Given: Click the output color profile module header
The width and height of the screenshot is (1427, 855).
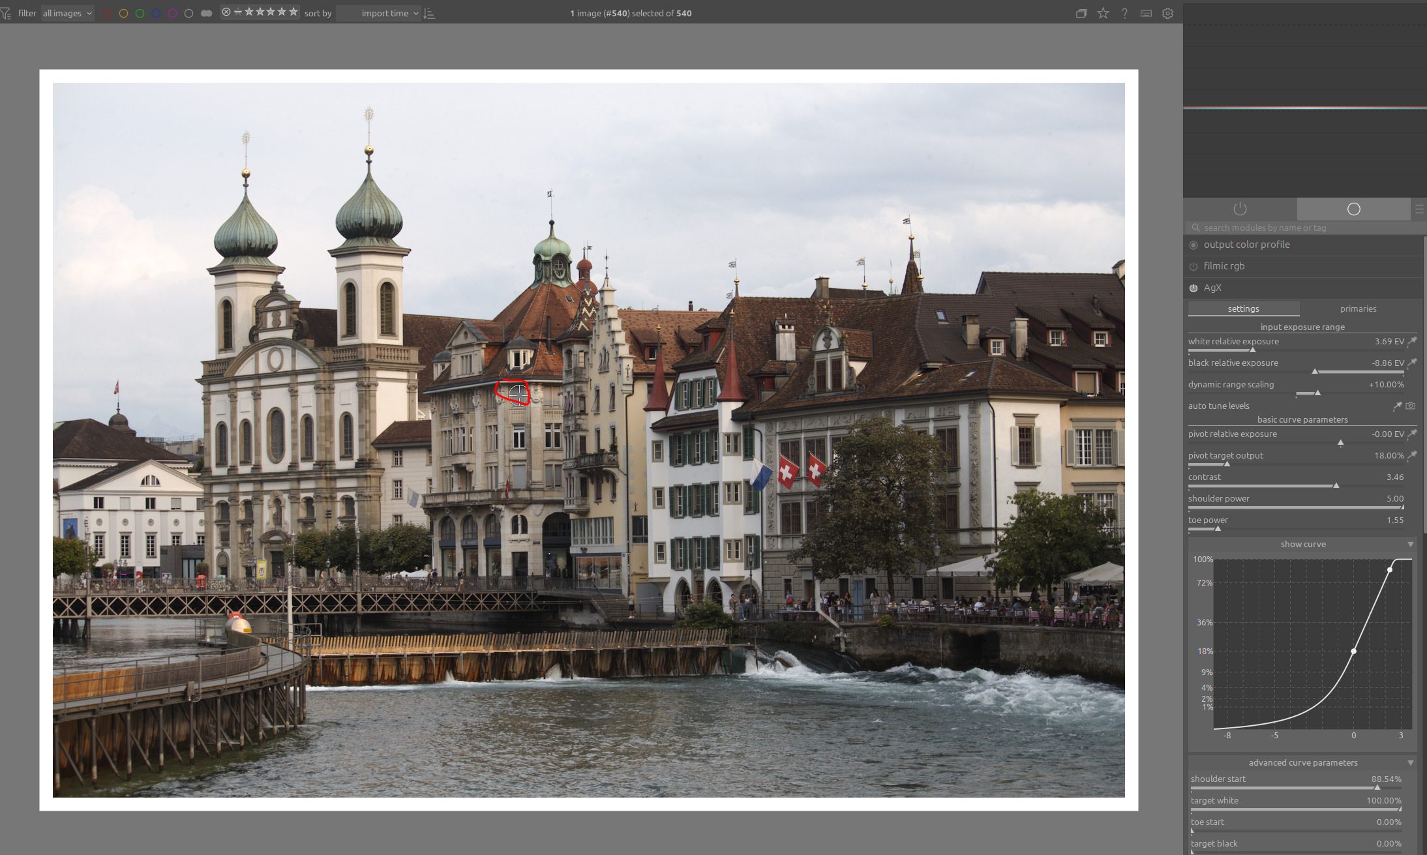Looking at the screenshot, I should click(1246, 245).
